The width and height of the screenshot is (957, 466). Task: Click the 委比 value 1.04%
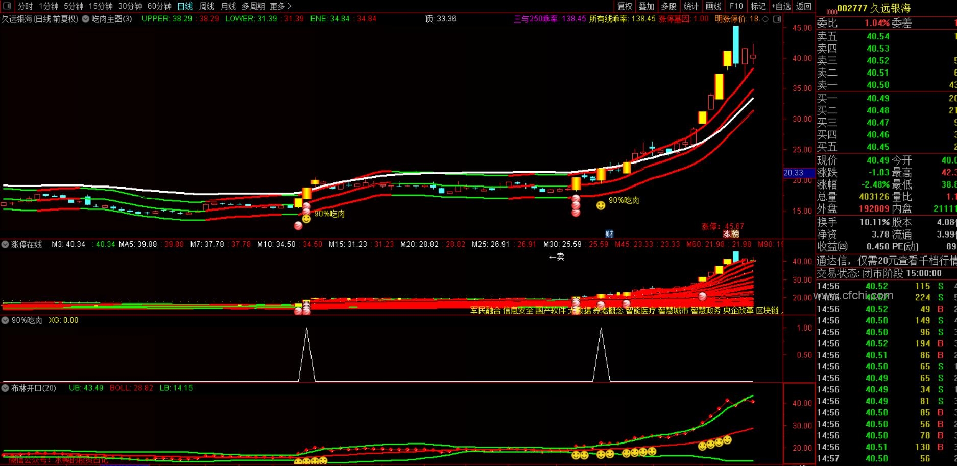pyautogui.click(x=877, y=23)
